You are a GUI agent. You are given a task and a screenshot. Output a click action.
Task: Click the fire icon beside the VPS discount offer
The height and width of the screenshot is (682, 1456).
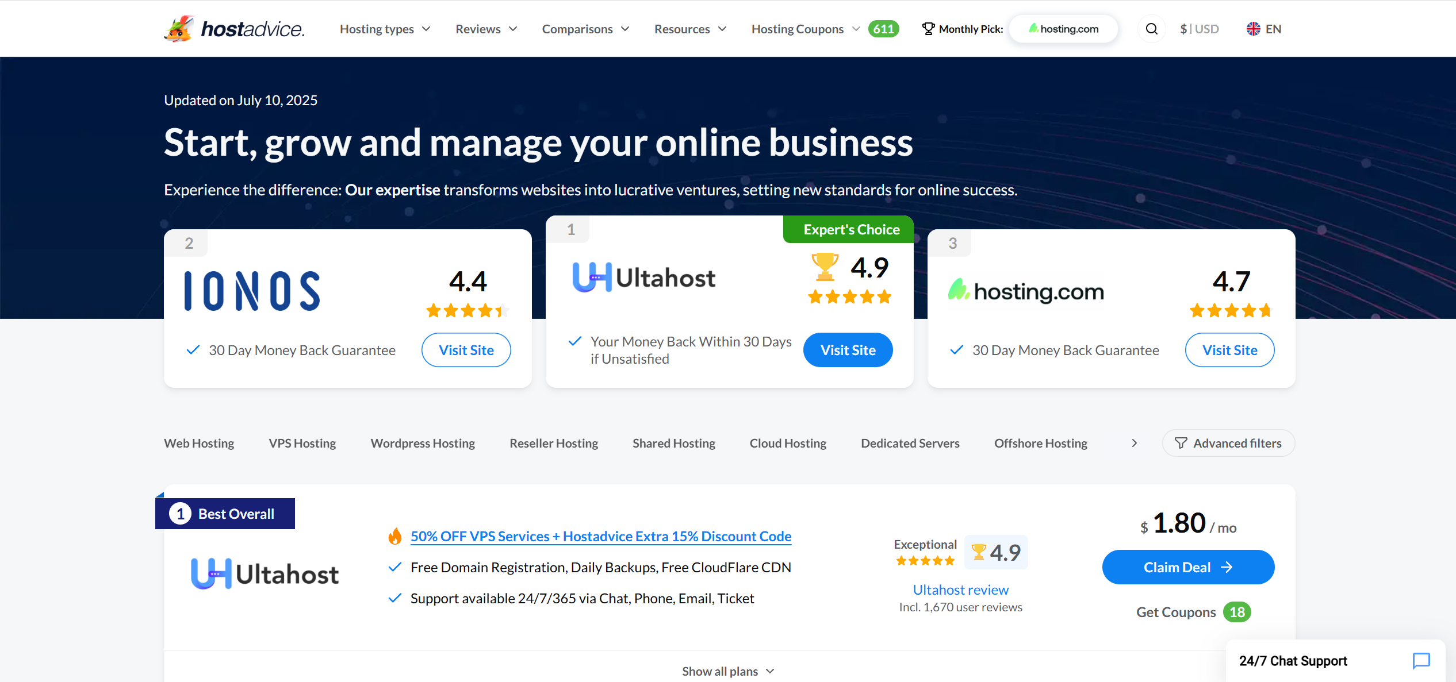(x=396, y=535)
